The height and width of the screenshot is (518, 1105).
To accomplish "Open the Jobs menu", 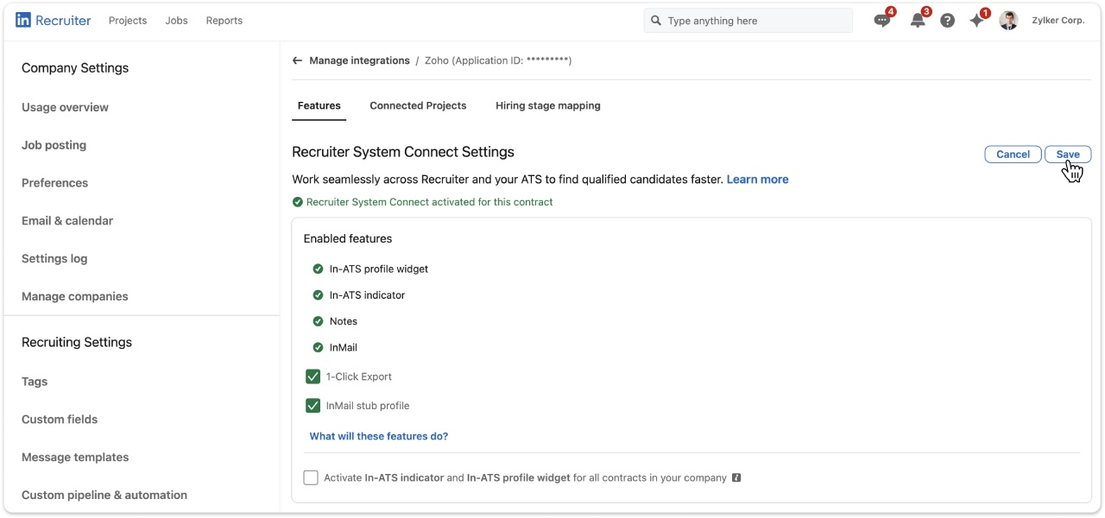I will (176, 21).
